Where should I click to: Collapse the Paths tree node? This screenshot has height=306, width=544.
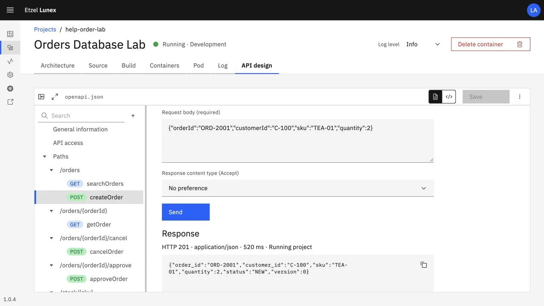tap(45, 156)
